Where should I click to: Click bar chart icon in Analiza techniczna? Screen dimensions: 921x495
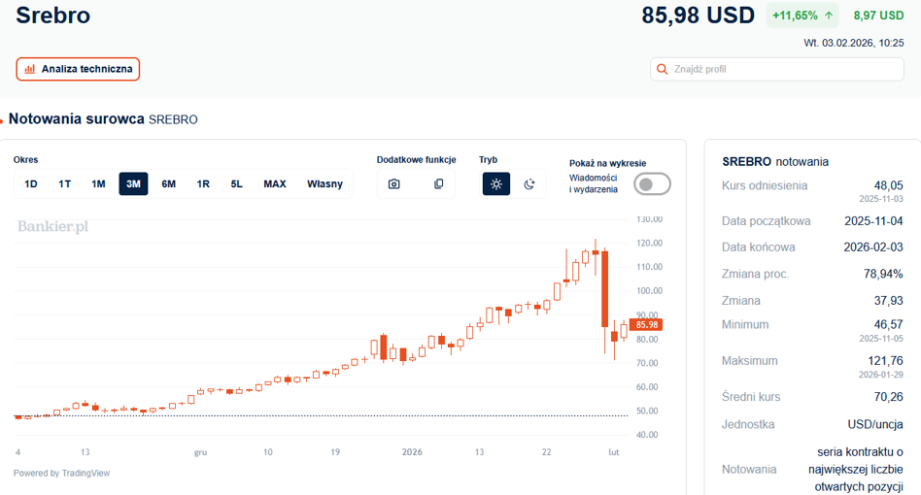[29, 69]
